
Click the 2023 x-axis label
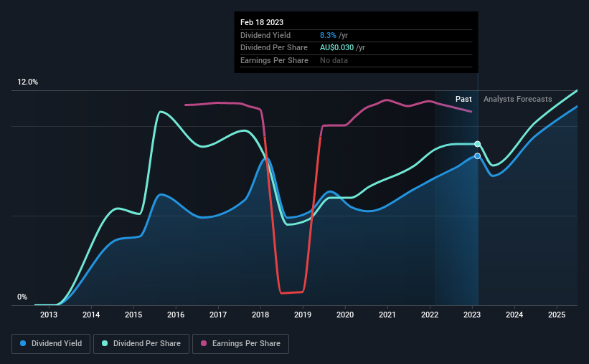(x=472, y=315)
